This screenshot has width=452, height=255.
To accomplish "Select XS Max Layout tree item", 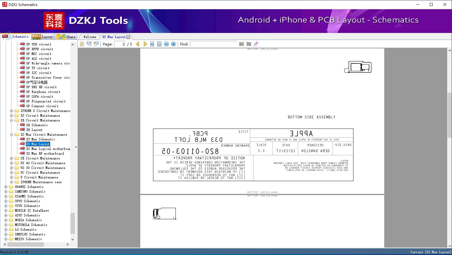I will pyautogui.click(x=38, y=144).
